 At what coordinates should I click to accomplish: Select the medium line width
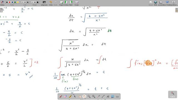pos(25,2)
